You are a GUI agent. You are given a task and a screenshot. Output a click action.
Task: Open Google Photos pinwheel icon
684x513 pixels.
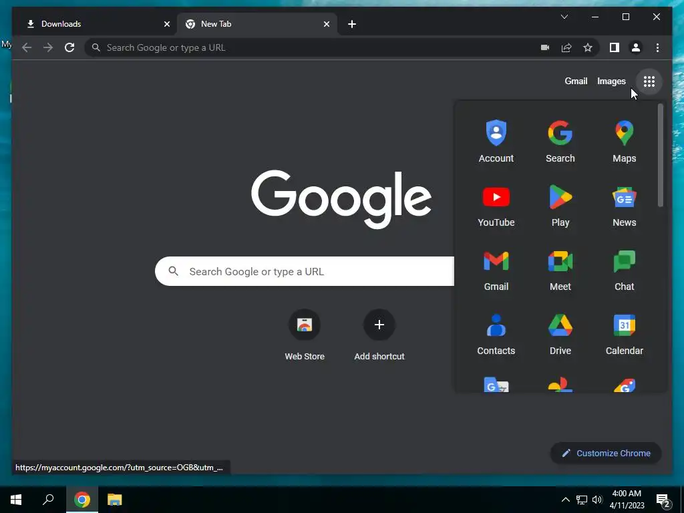[560, 384]
